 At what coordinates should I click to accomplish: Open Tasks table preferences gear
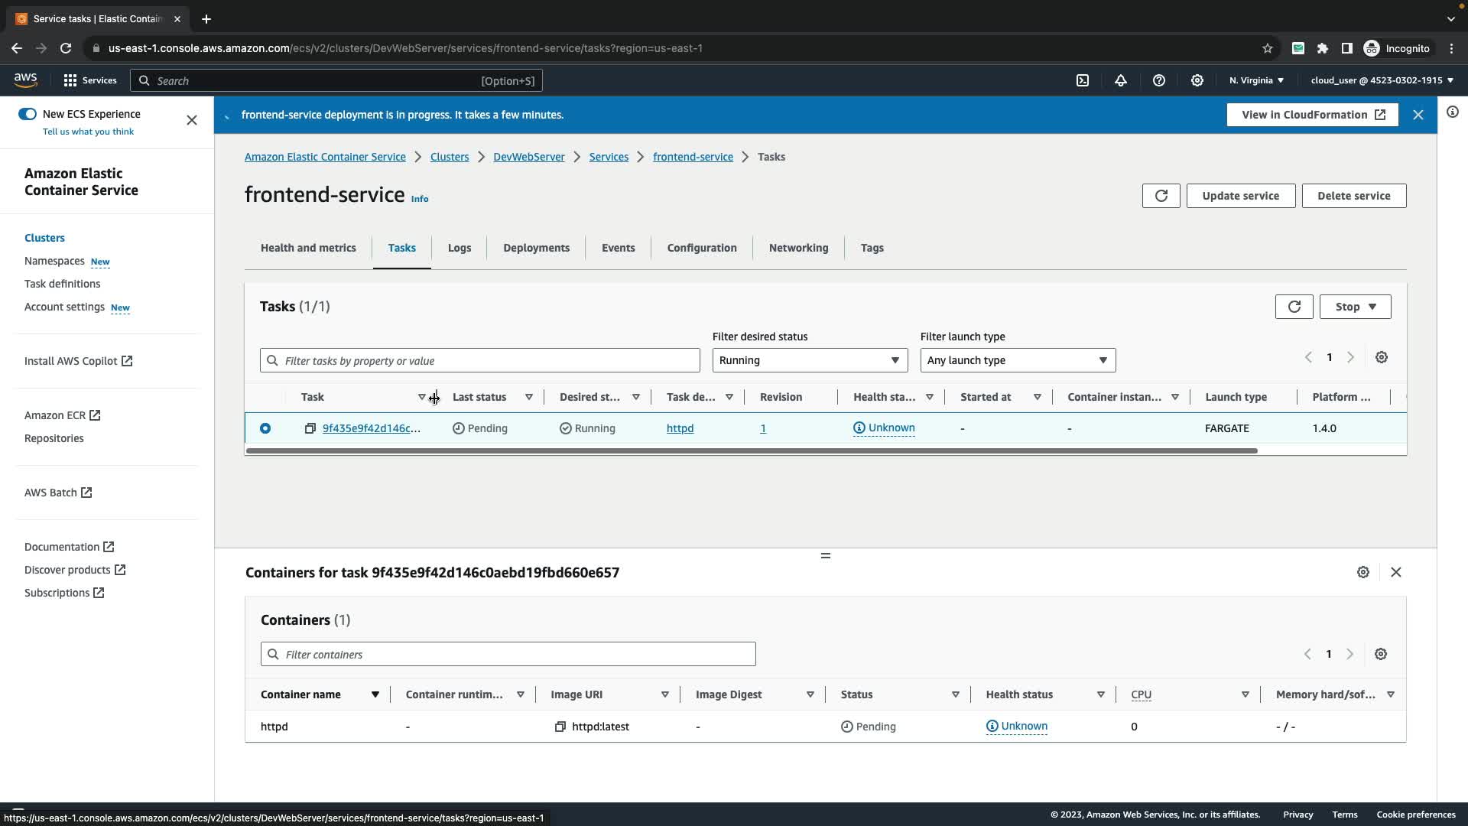[1382, 357]
